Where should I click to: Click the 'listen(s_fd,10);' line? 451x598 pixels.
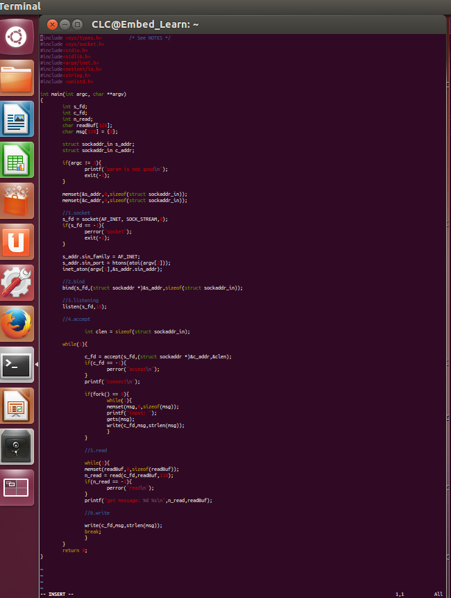click(85, 306)
